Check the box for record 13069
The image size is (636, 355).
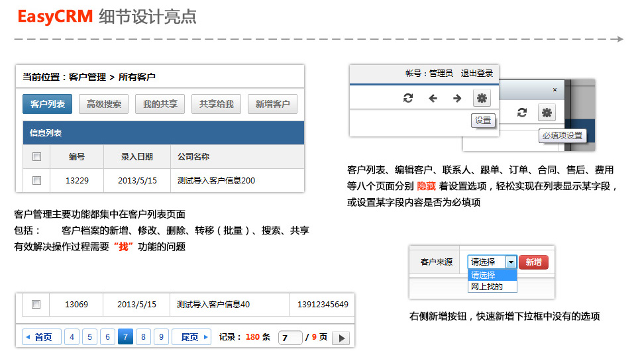(36, 305)
